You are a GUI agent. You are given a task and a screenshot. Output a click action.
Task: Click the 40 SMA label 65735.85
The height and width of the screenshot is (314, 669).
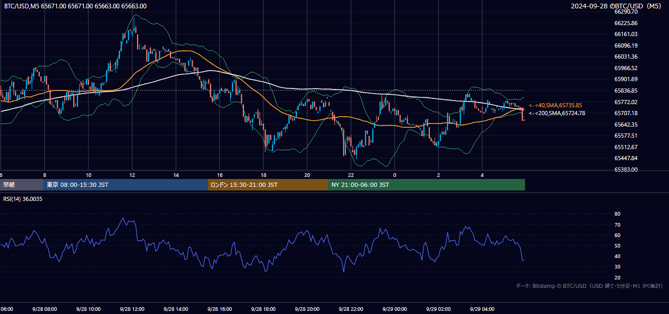click(555, 105)
